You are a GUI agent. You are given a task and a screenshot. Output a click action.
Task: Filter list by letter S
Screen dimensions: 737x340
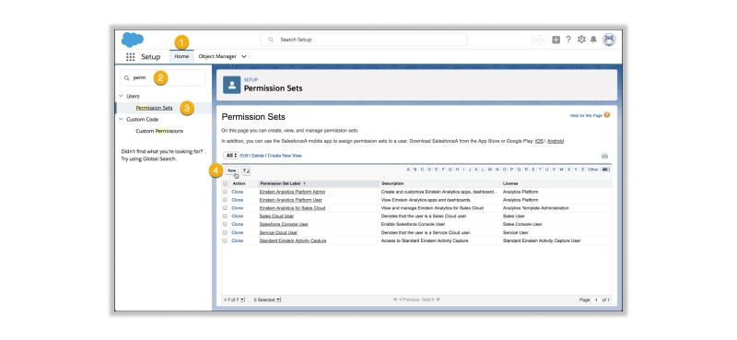point(533,170)
